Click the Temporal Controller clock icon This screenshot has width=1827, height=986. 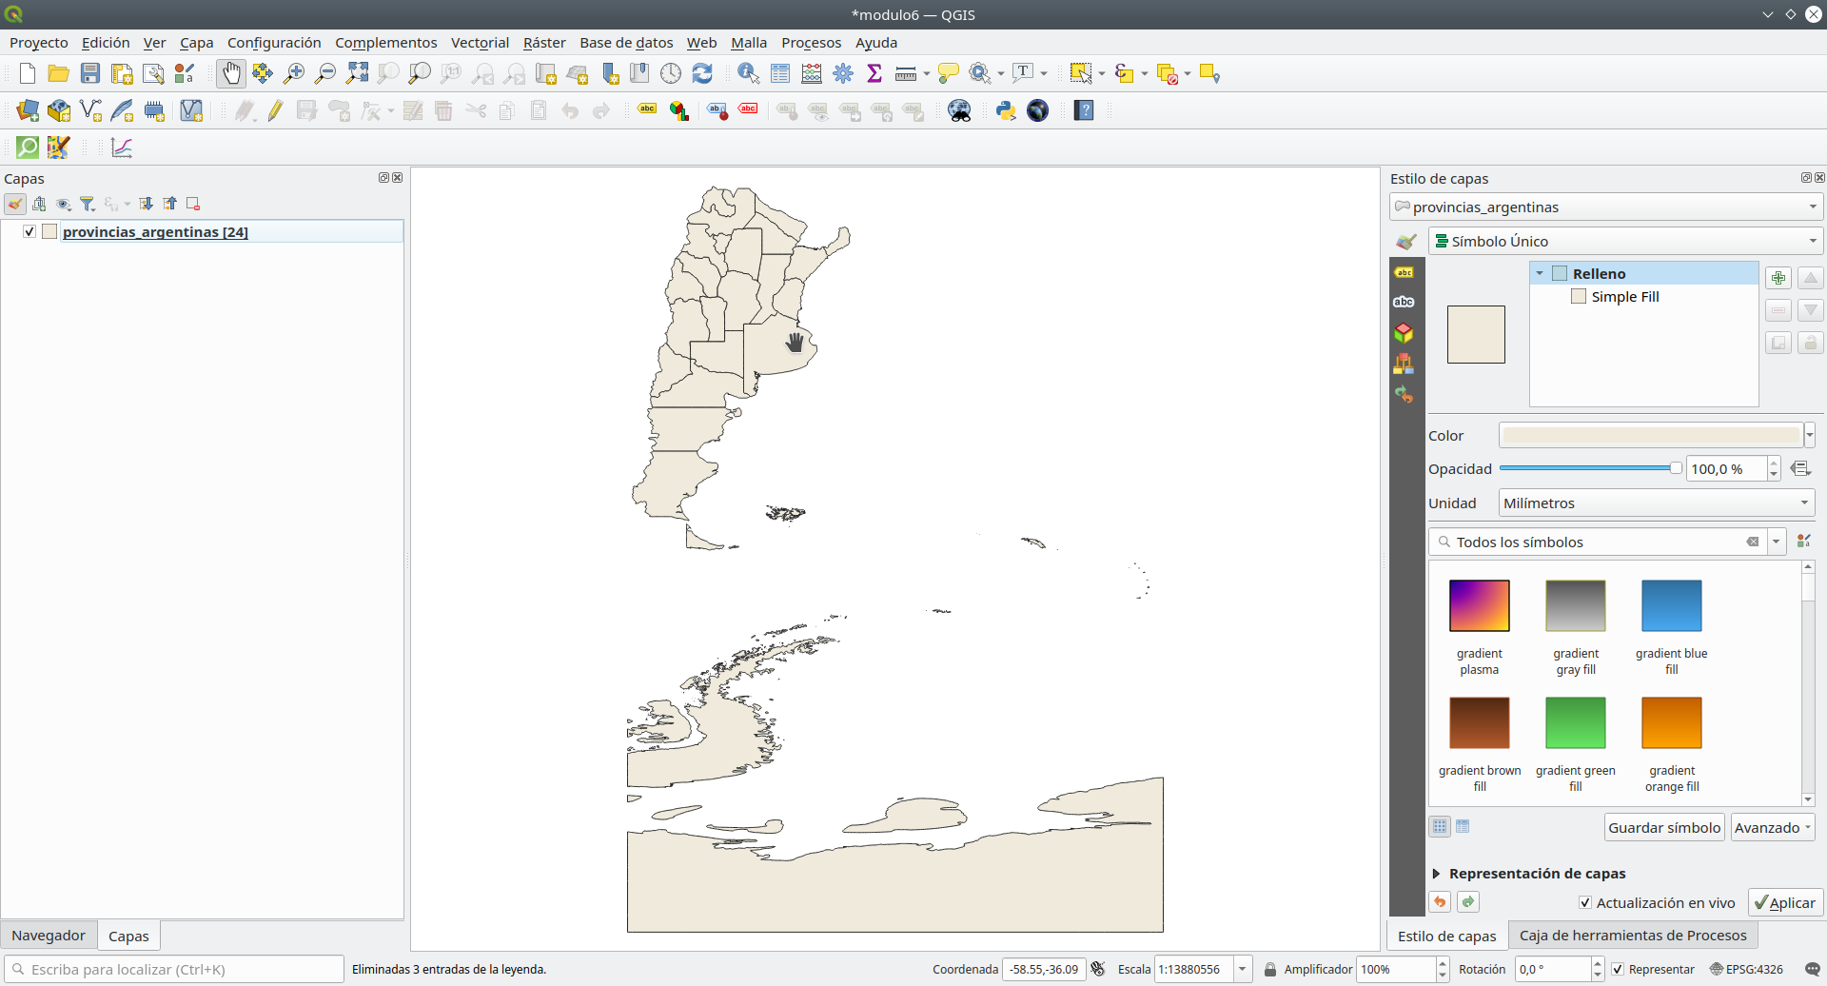pos(671,73)
